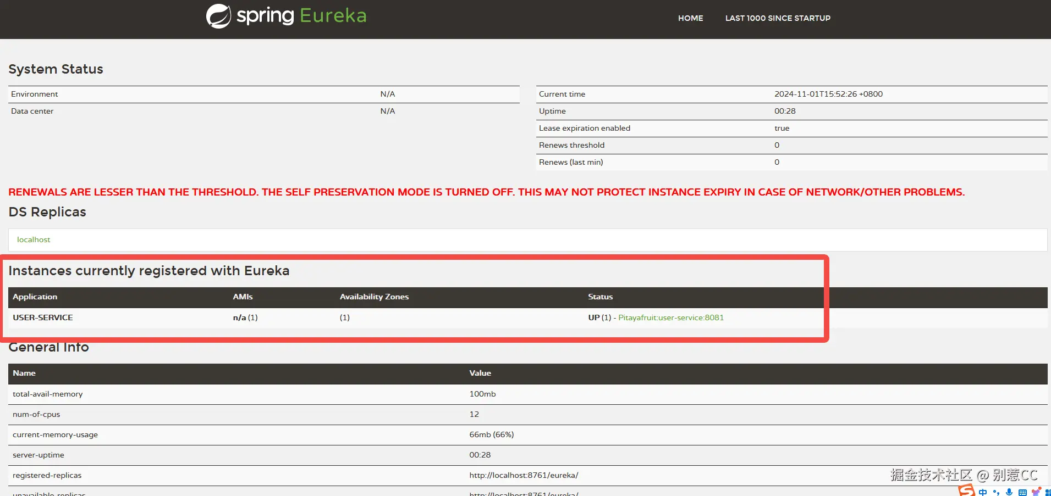Click the Sogou punctuation mode icon
This screenshot has height=496, width=1051.
[996, 492]
